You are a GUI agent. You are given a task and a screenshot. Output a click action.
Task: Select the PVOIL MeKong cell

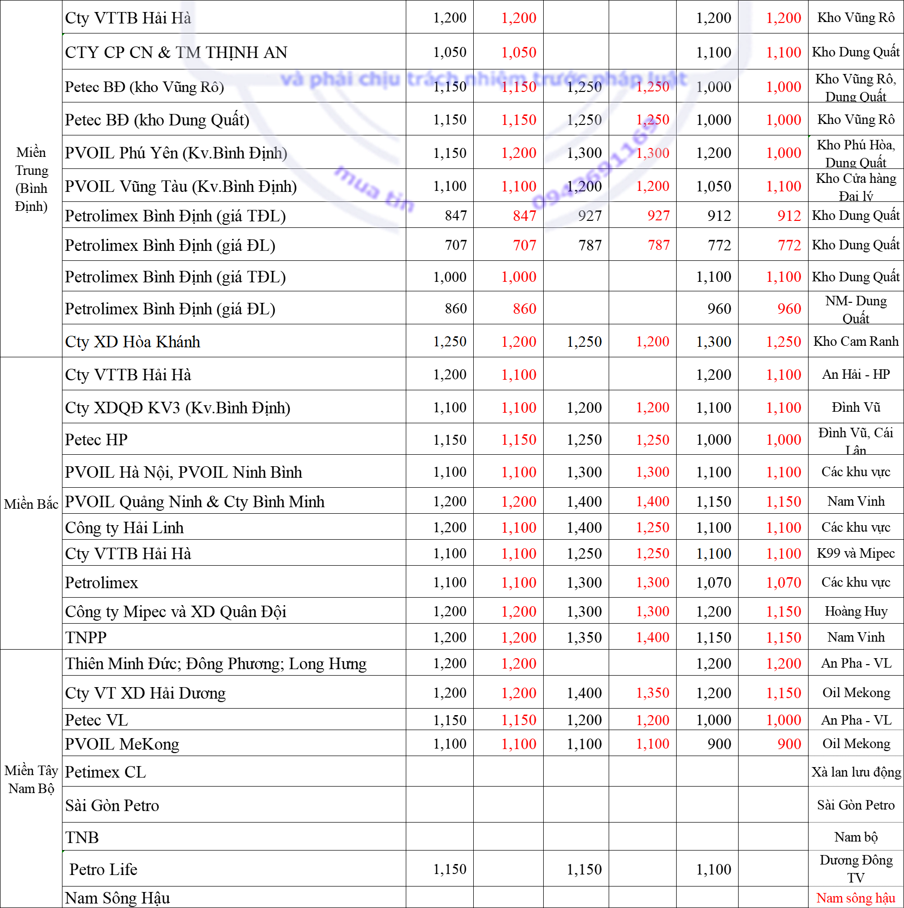coord(234,744)
